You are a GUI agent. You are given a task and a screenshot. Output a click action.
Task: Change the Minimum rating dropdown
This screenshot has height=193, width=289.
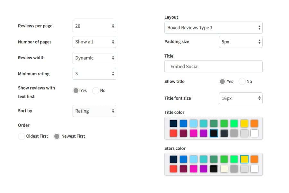point(94,74)
